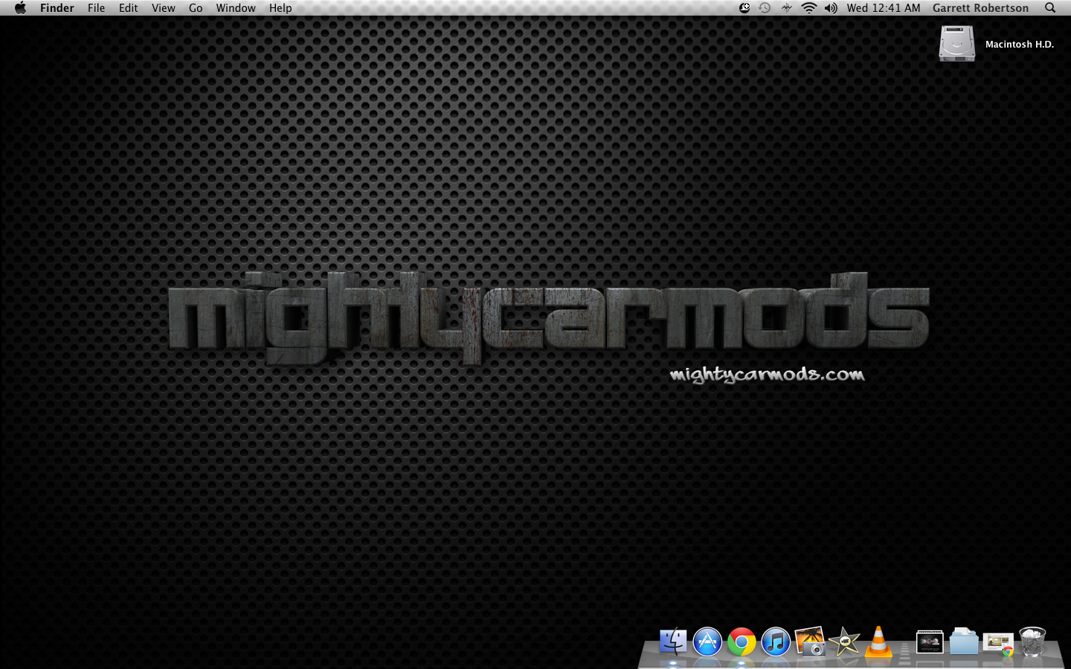Viewport: 1071px width, 669px height.
Task: Open the Garrett Robertson user menu
Action: pos(980,8)
